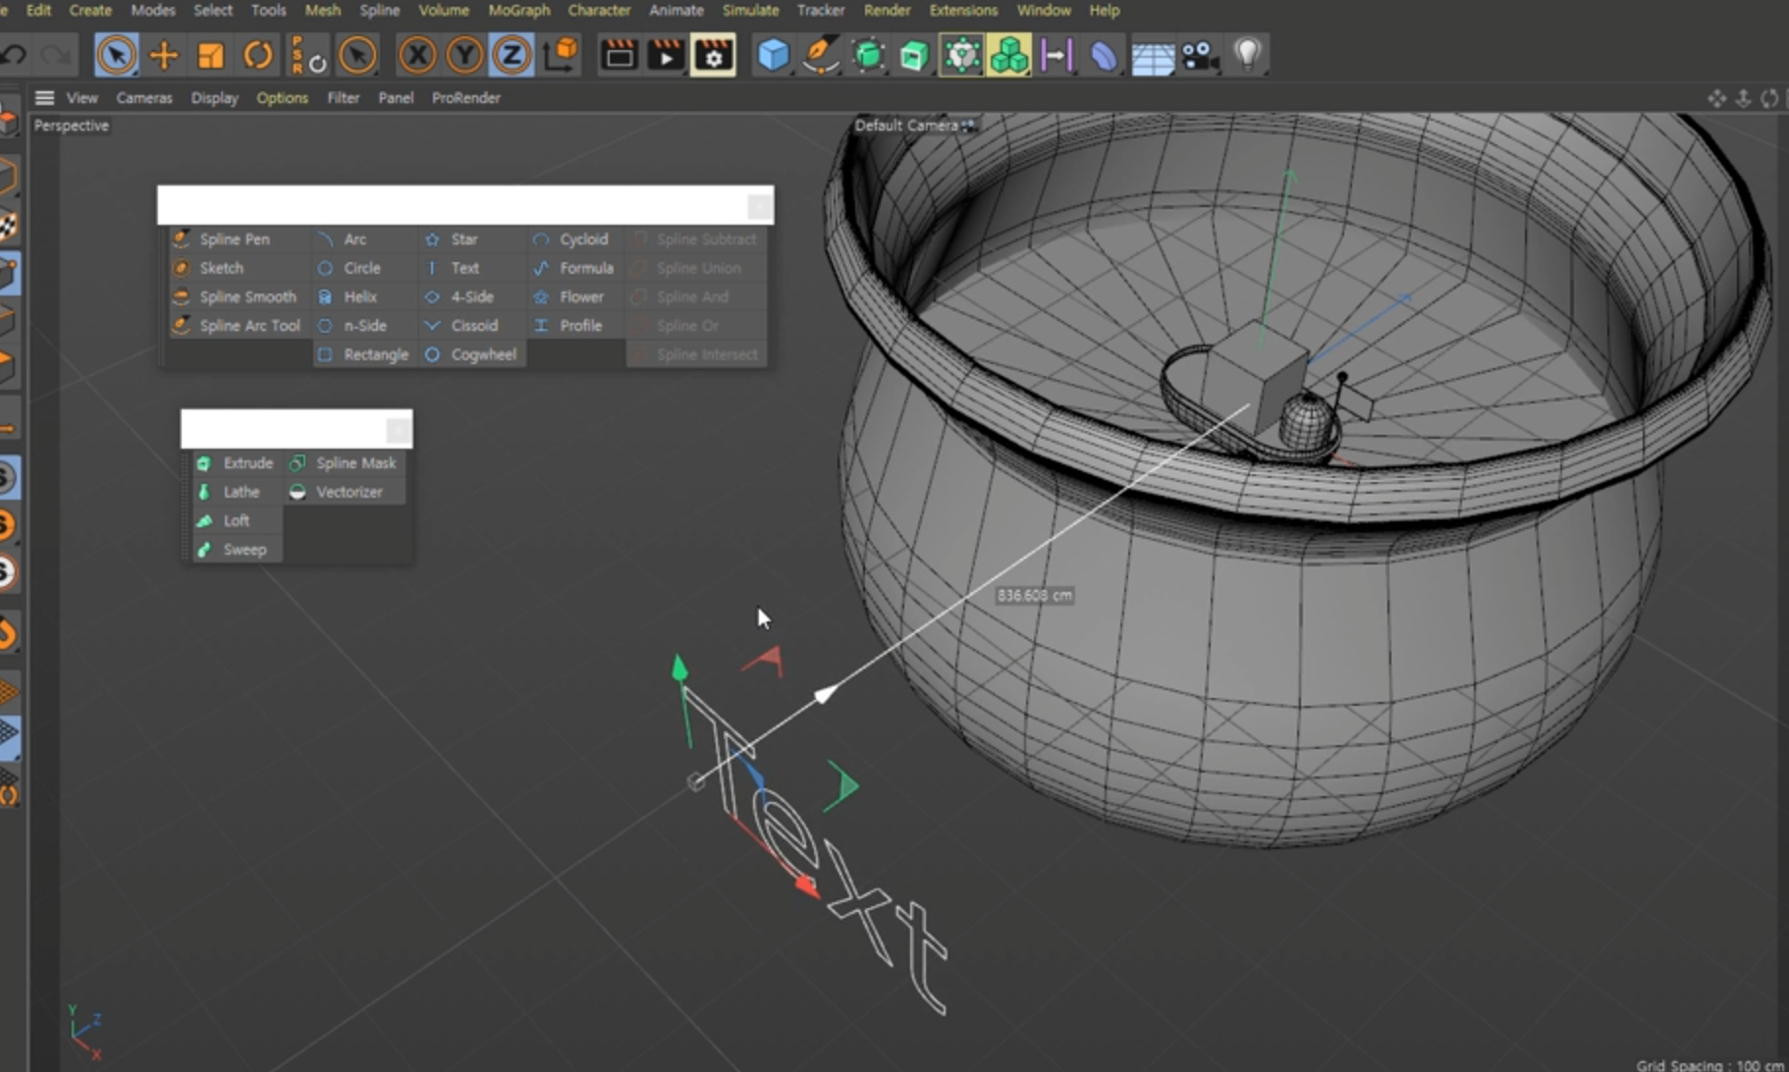This screenshot has height=1072, width=1789.
Task: Open the Spline menu
Action: tap(379, 10)
